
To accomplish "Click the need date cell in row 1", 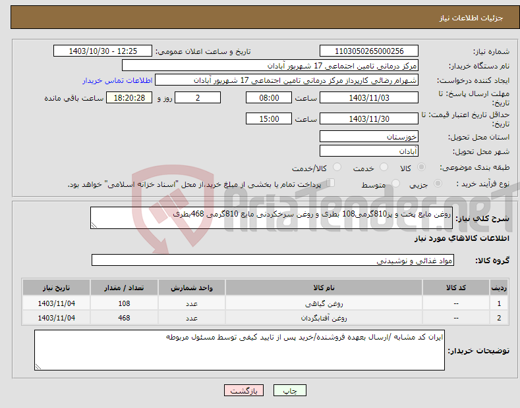I will 57,303.
